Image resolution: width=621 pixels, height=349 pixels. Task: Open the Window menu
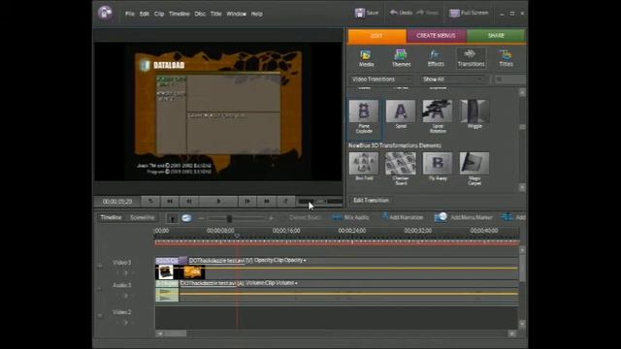[x=236, y=14]
